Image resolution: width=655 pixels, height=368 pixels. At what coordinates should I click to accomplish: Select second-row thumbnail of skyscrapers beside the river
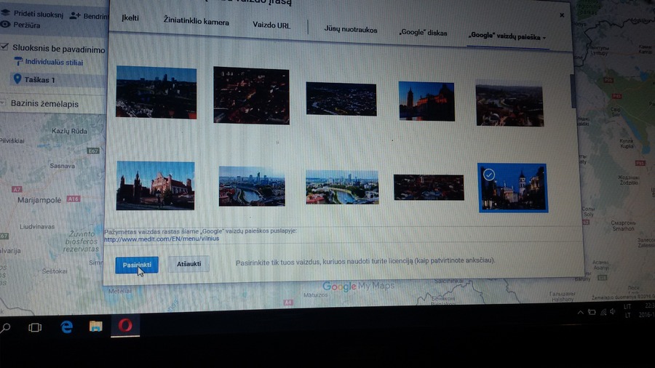point(252,186)
